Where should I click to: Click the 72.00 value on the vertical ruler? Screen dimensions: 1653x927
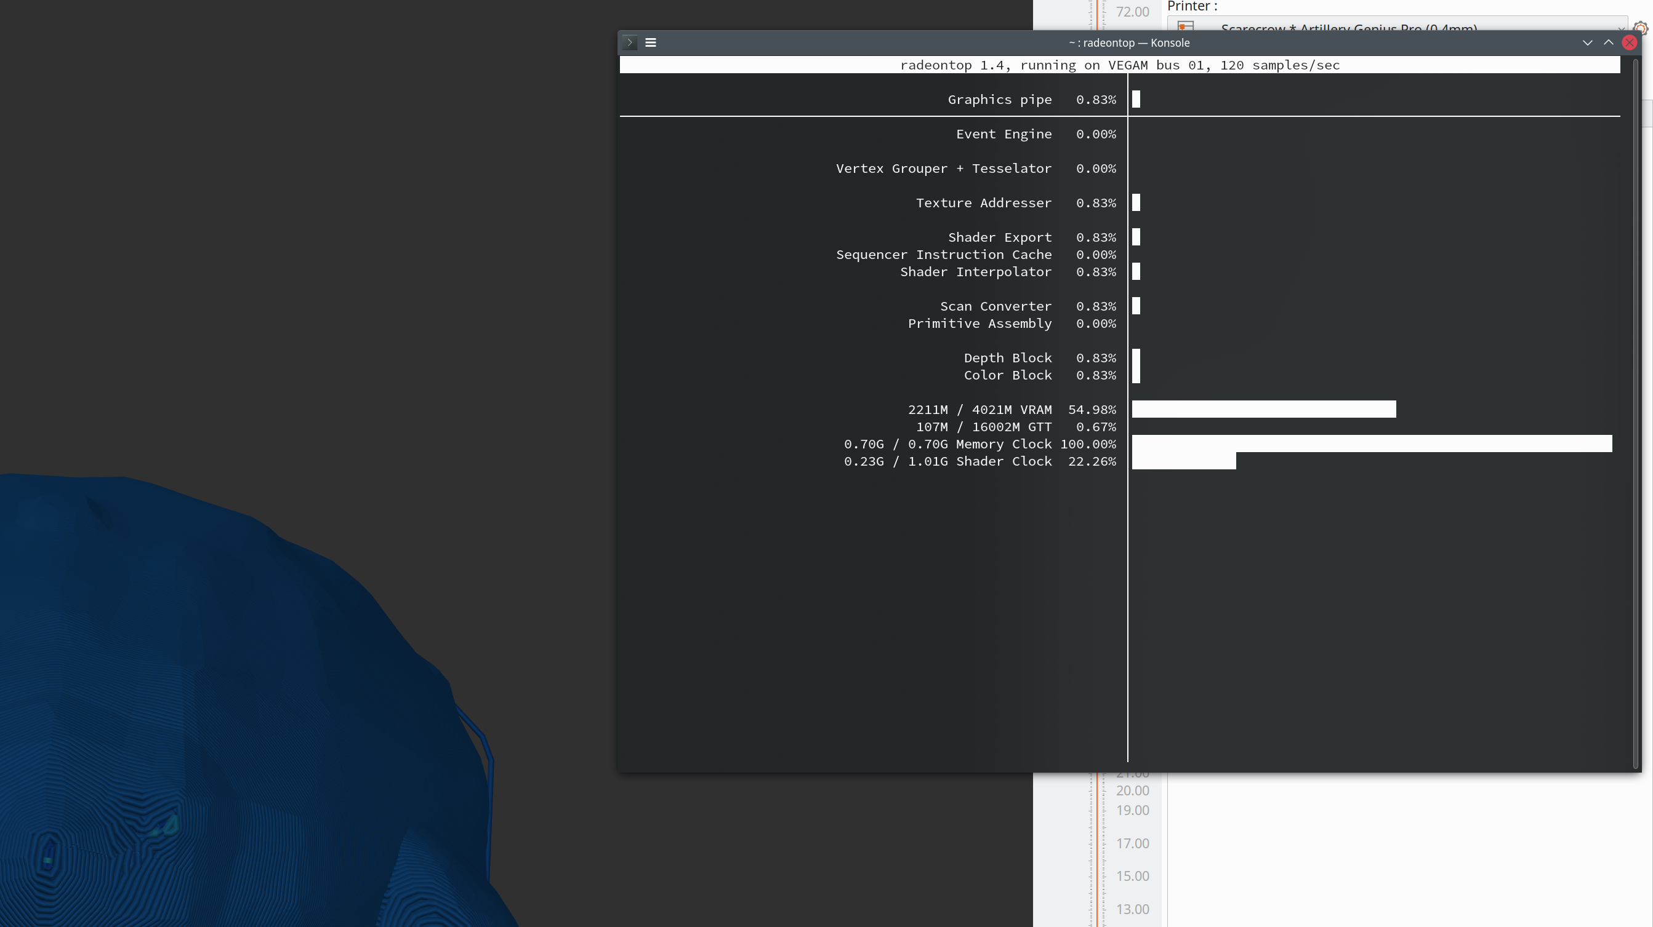point(1132,12)
